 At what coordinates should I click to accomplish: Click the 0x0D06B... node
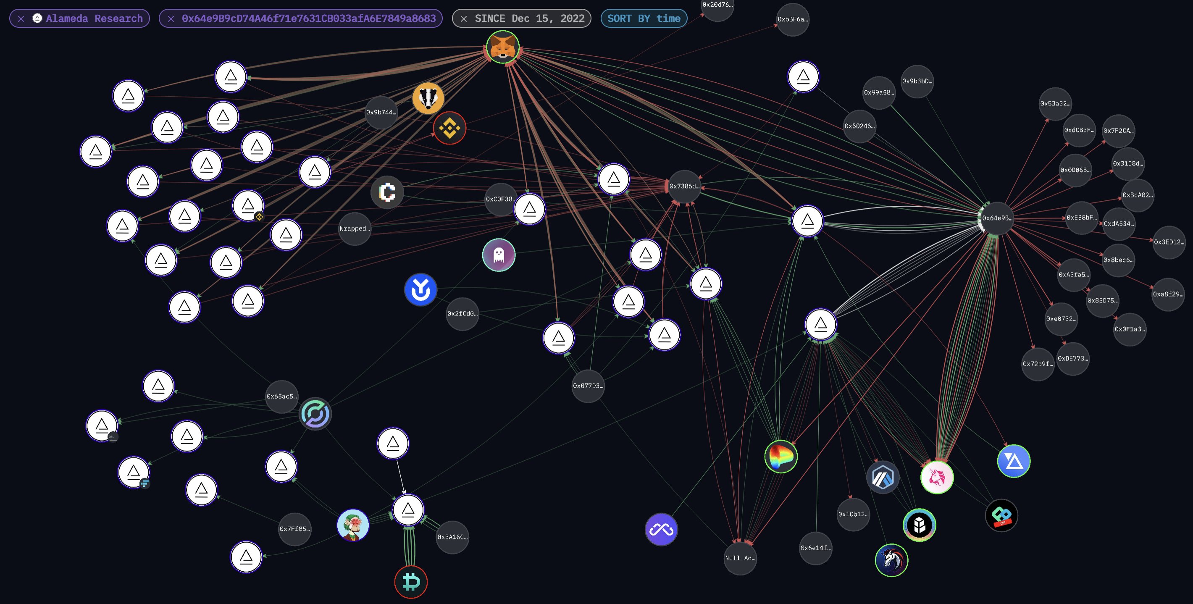click(1075, 171)
